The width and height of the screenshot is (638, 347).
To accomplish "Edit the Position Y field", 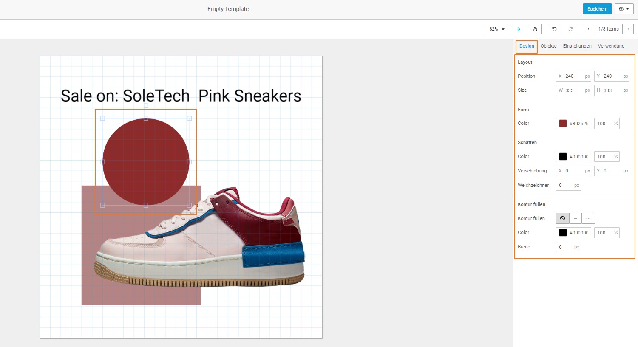I will [x=612, y=76].
